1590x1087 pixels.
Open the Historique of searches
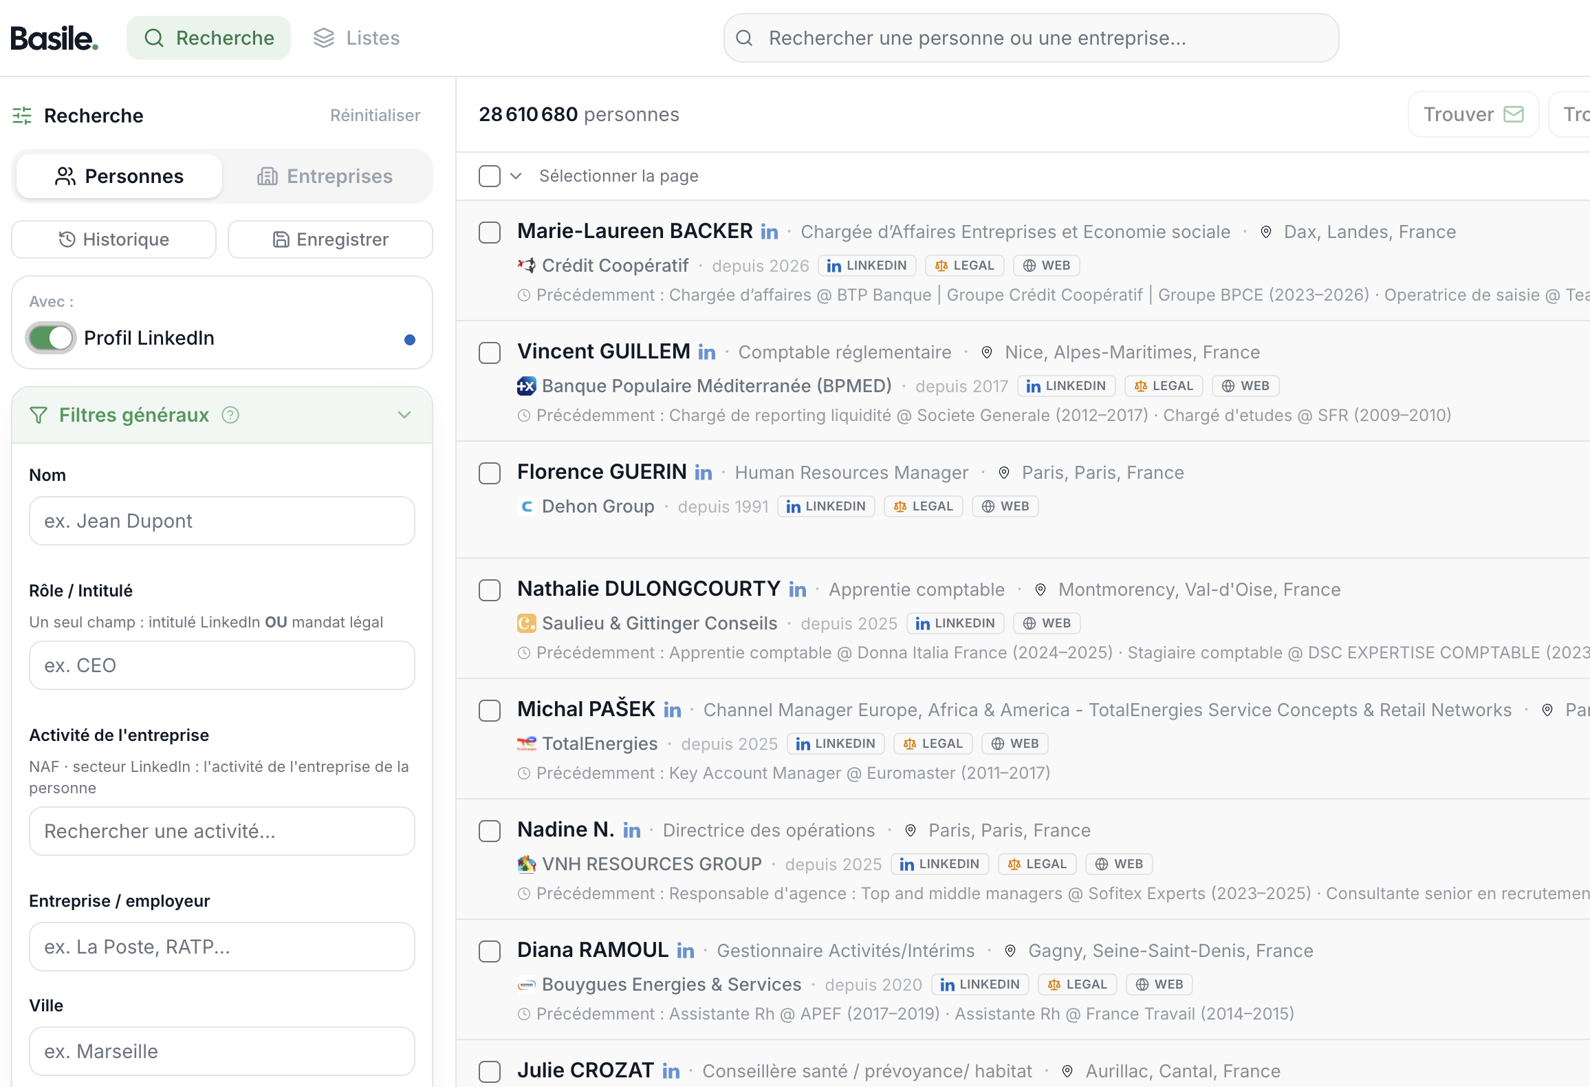click(x=114, y=239)
